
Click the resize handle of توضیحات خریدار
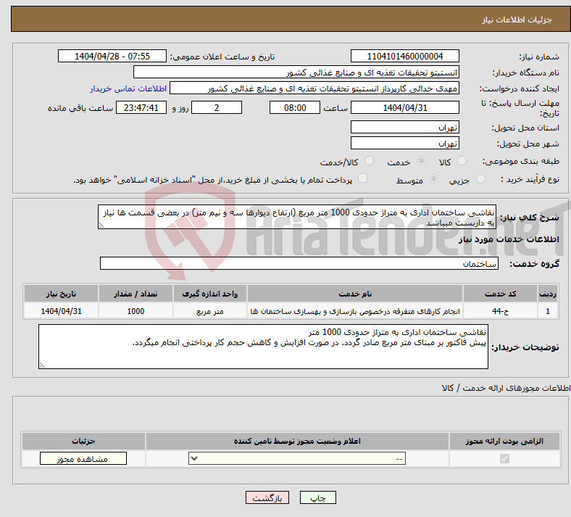pyautogui.click(x=42, y=365)
